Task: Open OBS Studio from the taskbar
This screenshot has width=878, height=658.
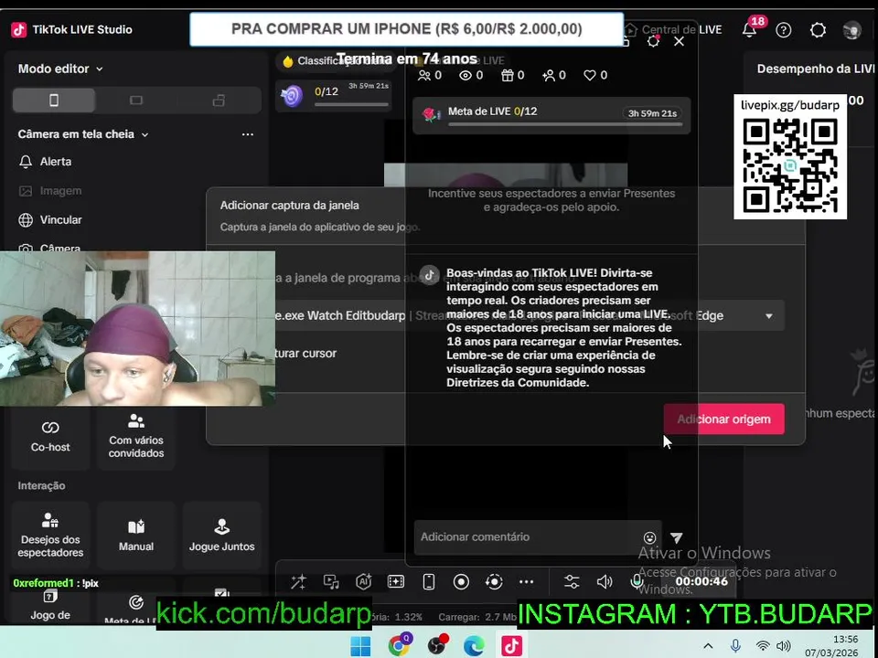Action: (x=438, y=646)
